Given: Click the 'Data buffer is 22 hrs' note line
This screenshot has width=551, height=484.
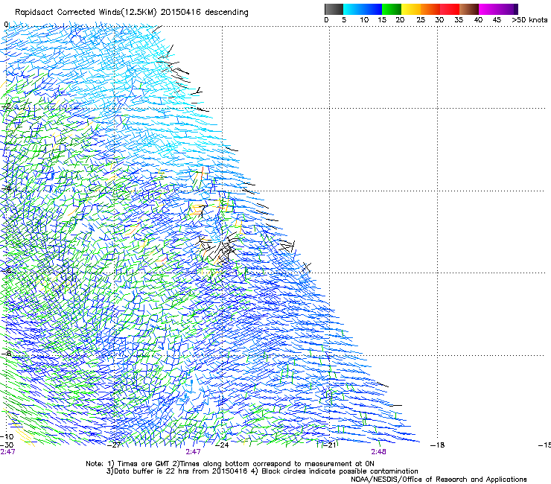Looking at the screenshot, I should pyautogui.click(x=262, y=471).
